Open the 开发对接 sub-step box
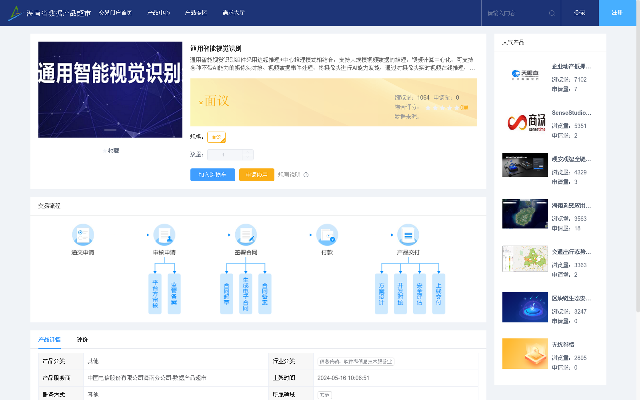Viewport: 640px width, 400px height. (400, 294)
